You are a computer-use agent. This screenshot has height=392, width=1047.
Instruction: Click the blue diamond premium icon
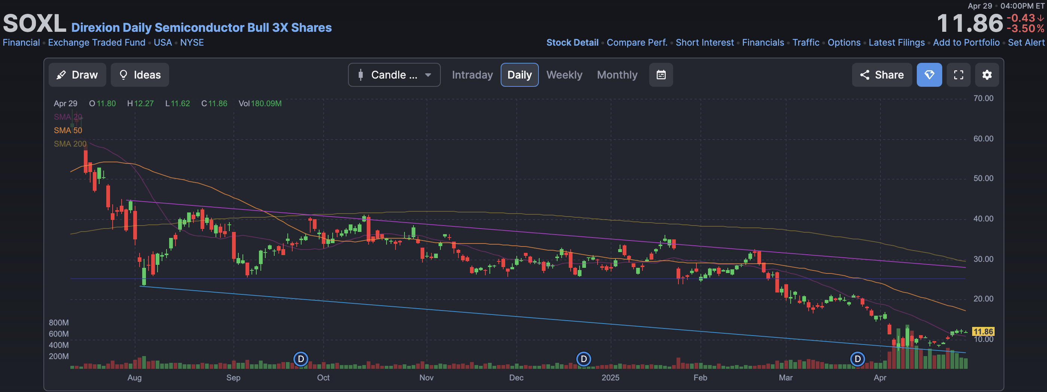coord(929,75)
